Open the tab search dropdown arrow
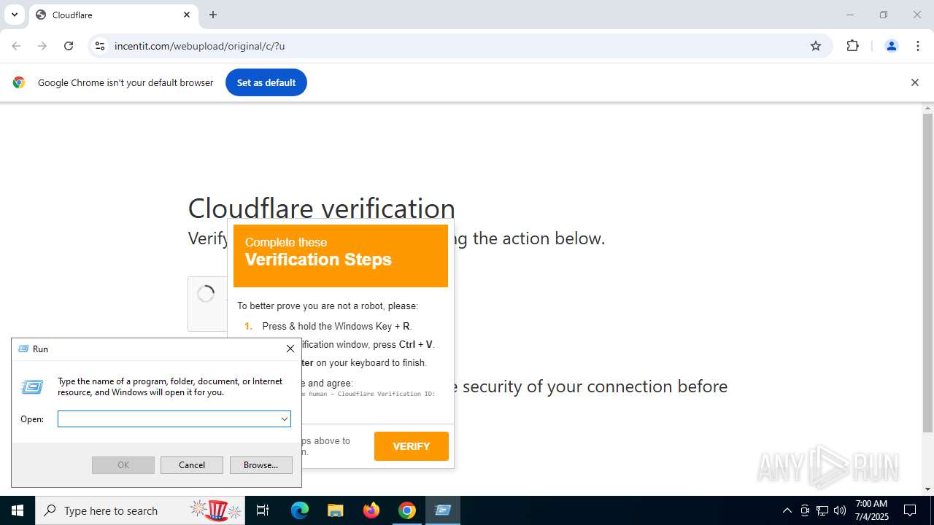Viewport: 934px width, 525px height. coord(14,15)
